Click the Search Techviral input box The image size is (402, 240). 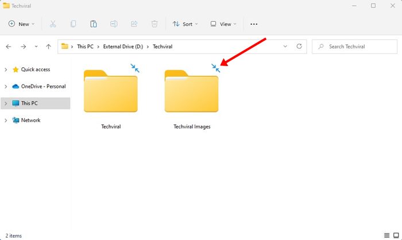(356, 46)
